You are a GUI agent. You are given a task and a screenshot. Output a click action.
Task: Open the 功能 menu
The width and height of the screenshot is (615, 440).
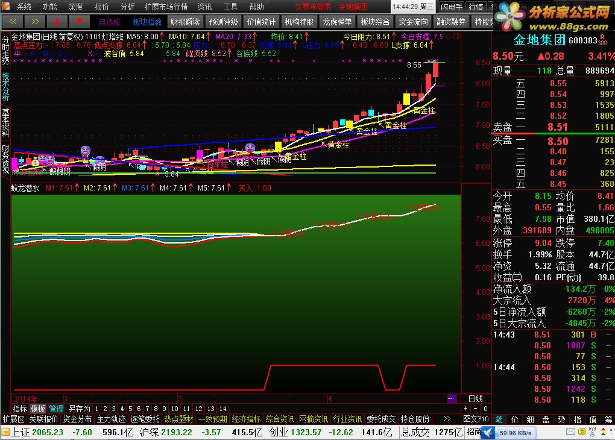click(x=50, y=7)
